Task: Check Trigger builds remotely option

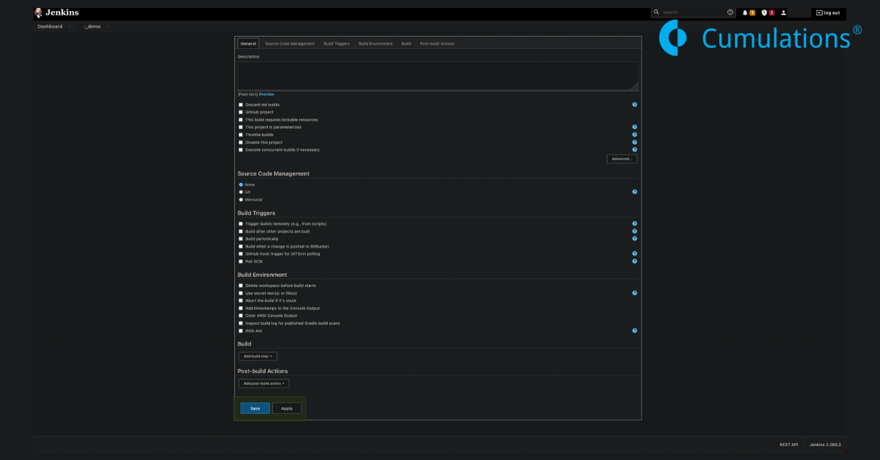Action: pos(241,223)
